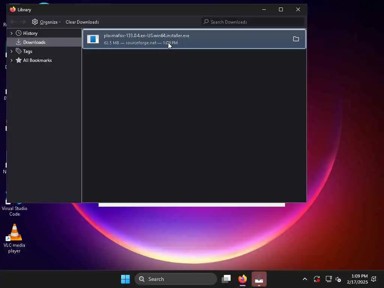Click the Downloads arrow icon in sidebar

[19, 42]
